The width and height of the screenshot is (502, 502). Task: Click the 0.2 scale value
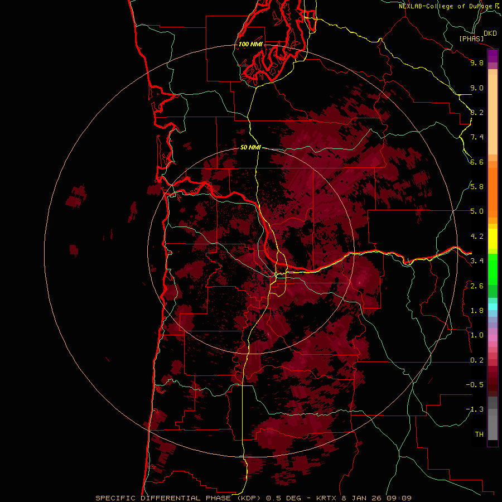point(477,360)
